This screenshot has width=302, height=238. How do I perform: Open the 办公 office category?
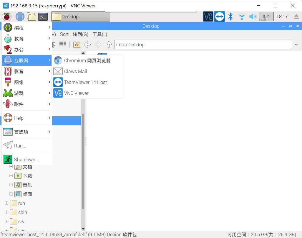point(26,50)
